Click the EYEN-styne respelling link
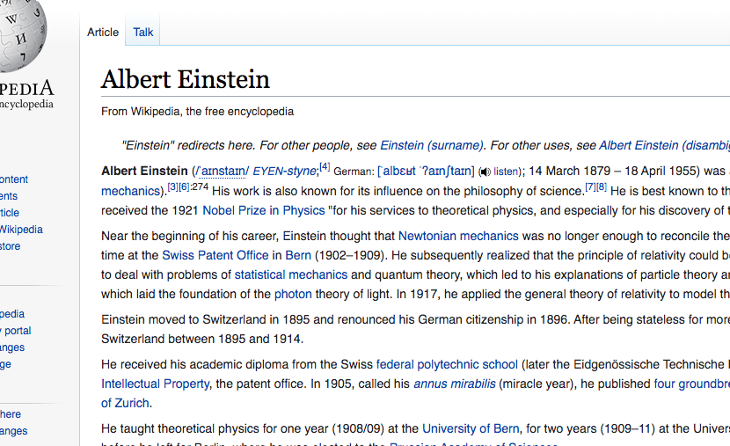 tap(284, 172)
